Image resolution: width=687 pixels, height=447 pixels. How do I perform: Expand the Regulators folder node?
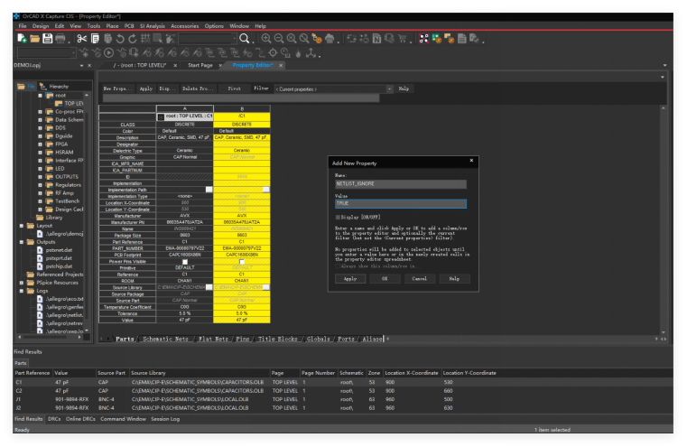(x=40, y=185)
